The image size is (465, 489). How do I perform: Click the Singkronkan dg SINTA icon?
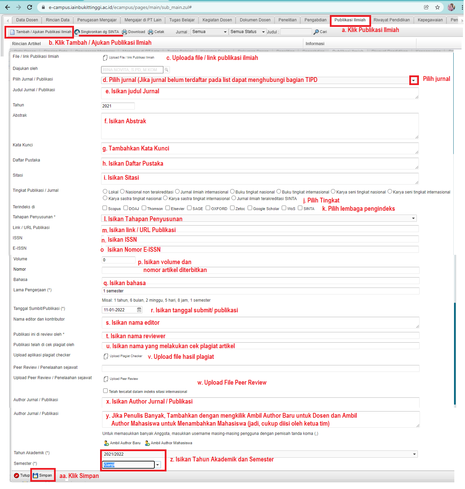tap(77, 32)
